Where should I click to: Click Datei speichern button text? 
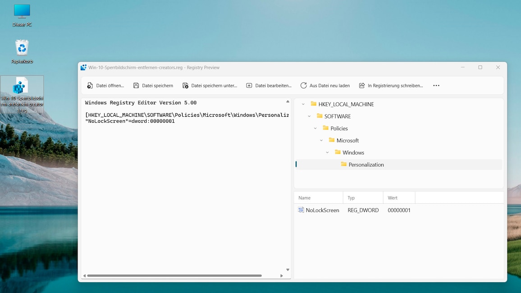[x=157, y=86]
